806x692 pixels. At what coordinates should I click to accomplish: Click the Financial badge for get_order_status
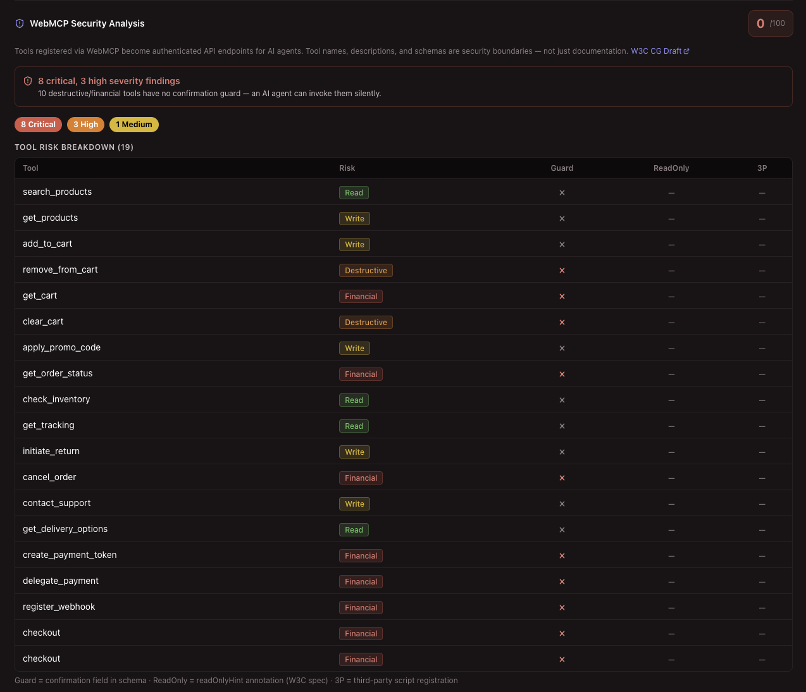click(361, 374)
